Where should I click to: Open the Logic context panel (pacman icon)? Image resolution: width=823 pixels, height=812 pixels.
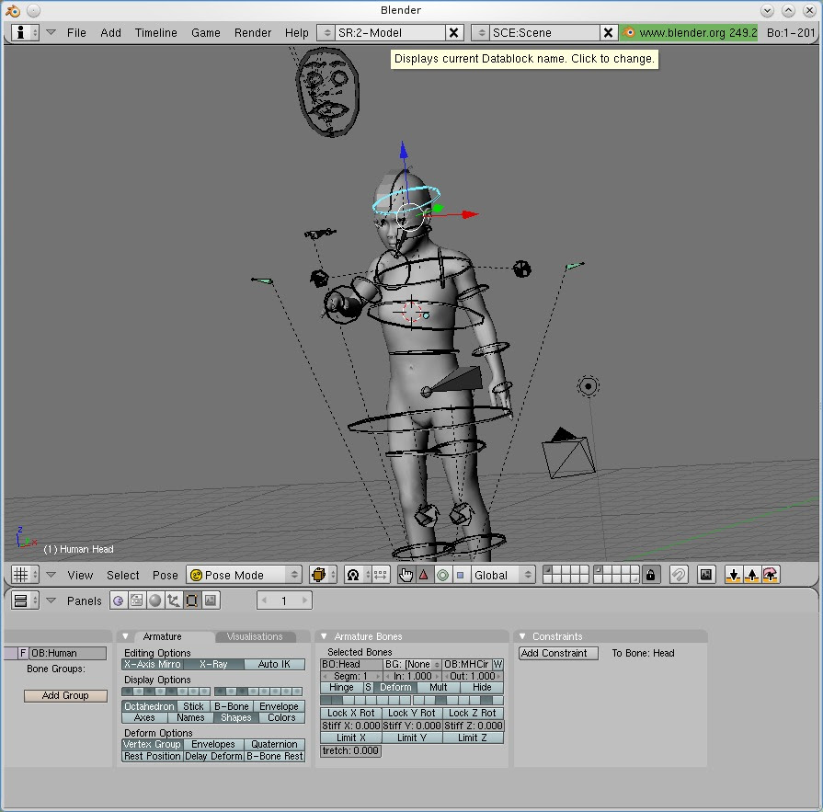tap(118, 600)
